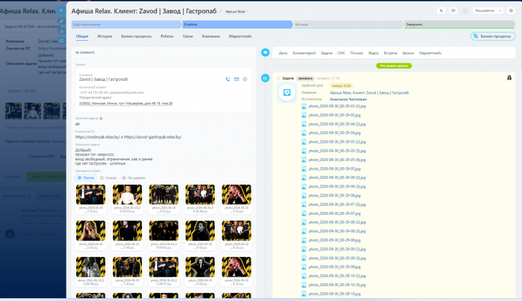Click file icon for photo_2026-09-30_00-29-10.jpg
522x301 pixels.
click(304, 294)
